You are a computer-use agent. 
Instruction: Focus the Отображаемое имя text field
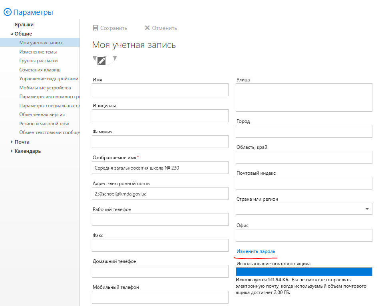click(160, 168)
